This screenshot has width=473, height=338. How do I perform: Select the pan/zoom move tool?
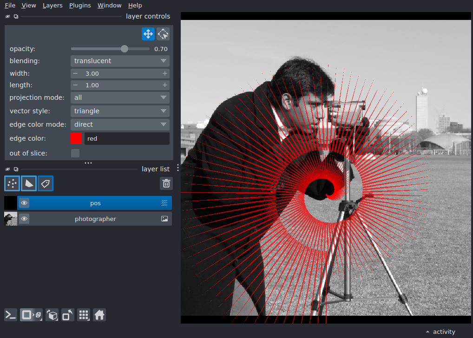pyautogui.click(x=148, y=34)
